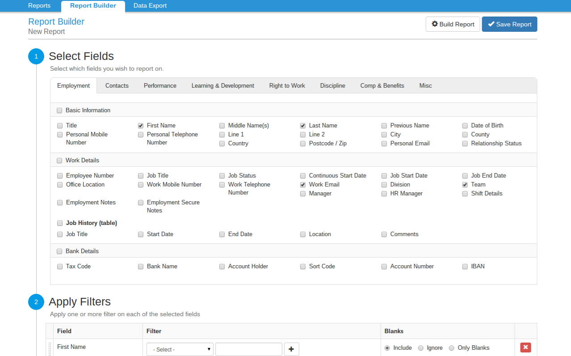Viewport: 571px width, 356px height.
Task: Open the Reports top navigation tab
Action: point(39,6)
